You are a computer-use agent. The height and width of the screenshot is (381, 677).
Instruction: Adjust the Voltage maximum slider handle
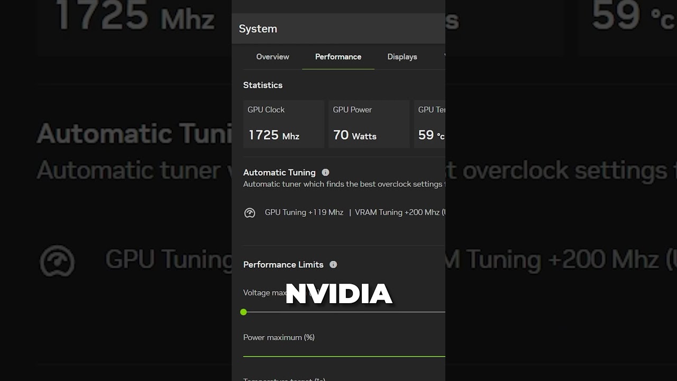[x=243, y=312]
